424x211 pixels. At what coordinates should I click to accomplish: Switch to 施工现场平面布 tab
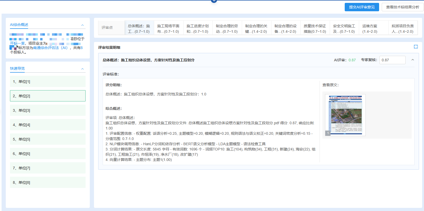168,29
